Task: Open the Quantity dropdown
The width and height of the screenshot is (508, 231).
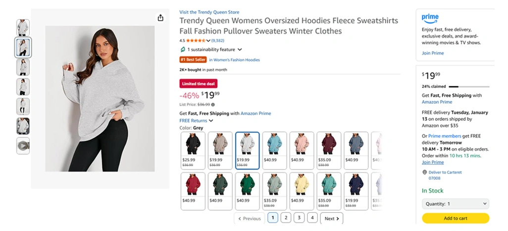Action: 455,204
